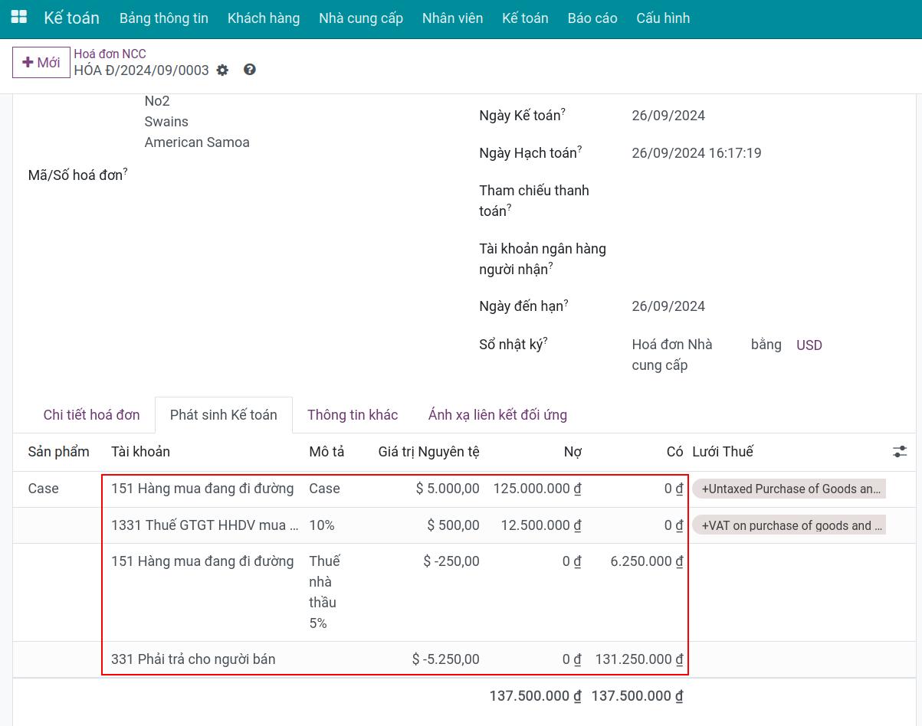Open the Báo cáo menu
The width and height of the screenshot is (922, 726).
pos(592,18)
